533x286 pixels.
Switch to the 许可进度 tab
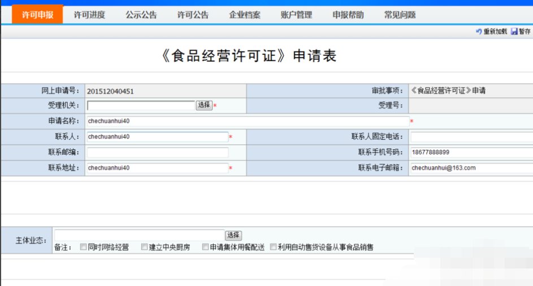click(89, 15)
